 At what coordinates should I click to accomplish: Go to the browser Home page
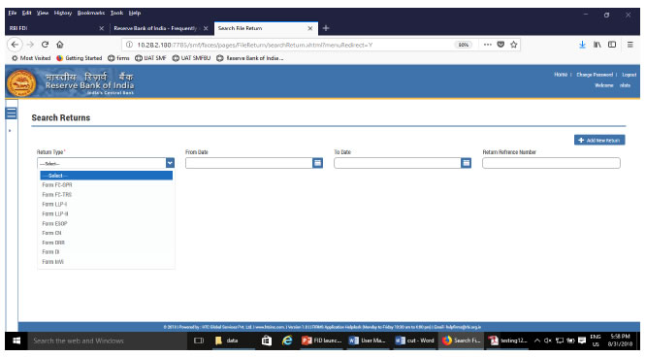(x=60, y=45)
